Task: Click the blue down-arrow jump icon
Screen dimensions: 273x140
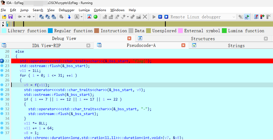Action: 69,17
